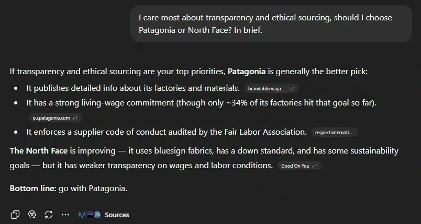Open the Sources list
421x224 pixels.
117,215
